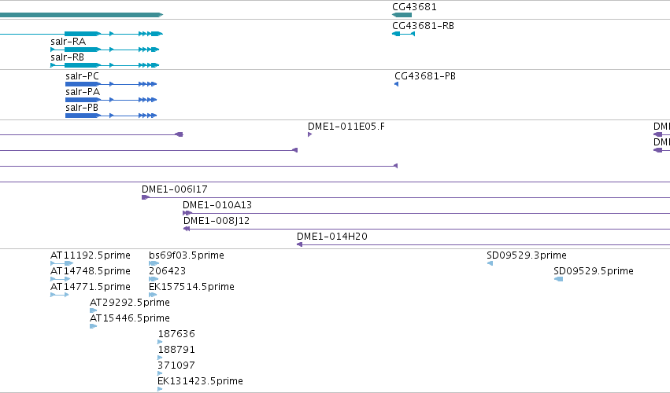Screen dimensions: 670x393
Task: Select the 206423 EST glyph
Action: coord(154,279)
